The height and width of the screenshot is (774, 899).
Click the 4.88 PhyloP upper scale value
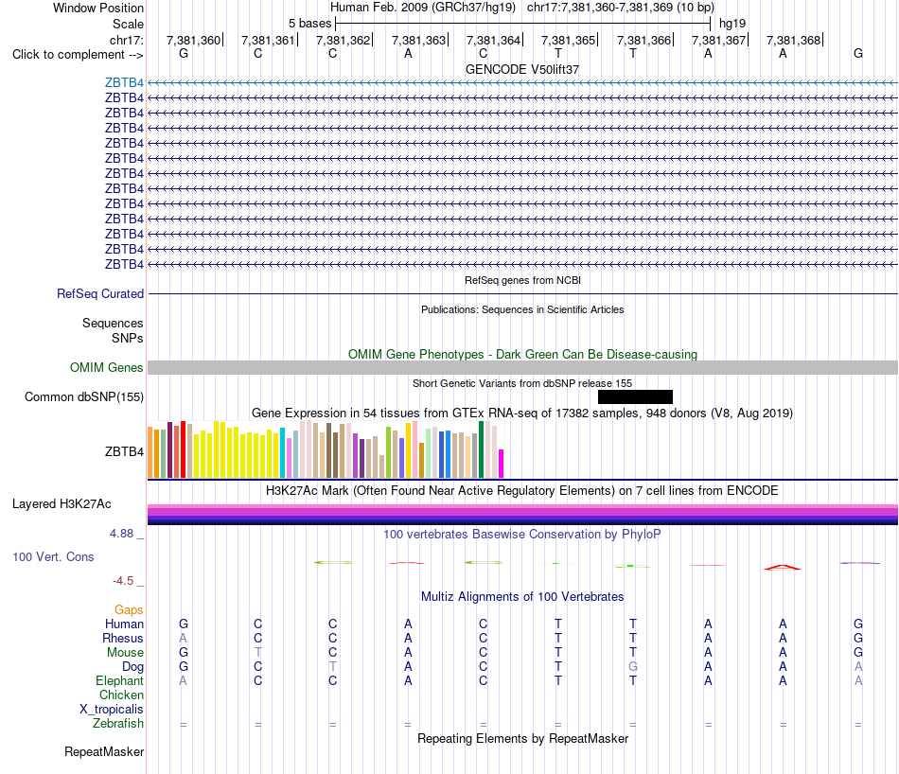(121, 534)
